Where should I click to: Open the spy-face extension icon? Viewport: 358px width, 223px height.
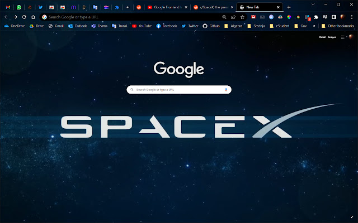point(280,17)
